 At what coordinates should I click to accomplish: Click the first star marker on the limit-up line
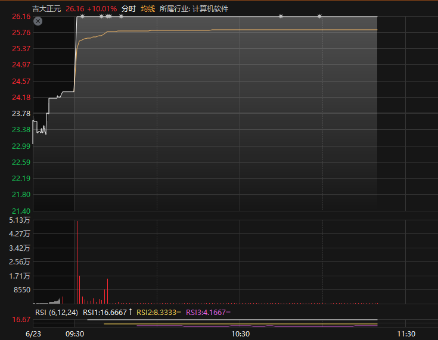click(x=82, y=17)
